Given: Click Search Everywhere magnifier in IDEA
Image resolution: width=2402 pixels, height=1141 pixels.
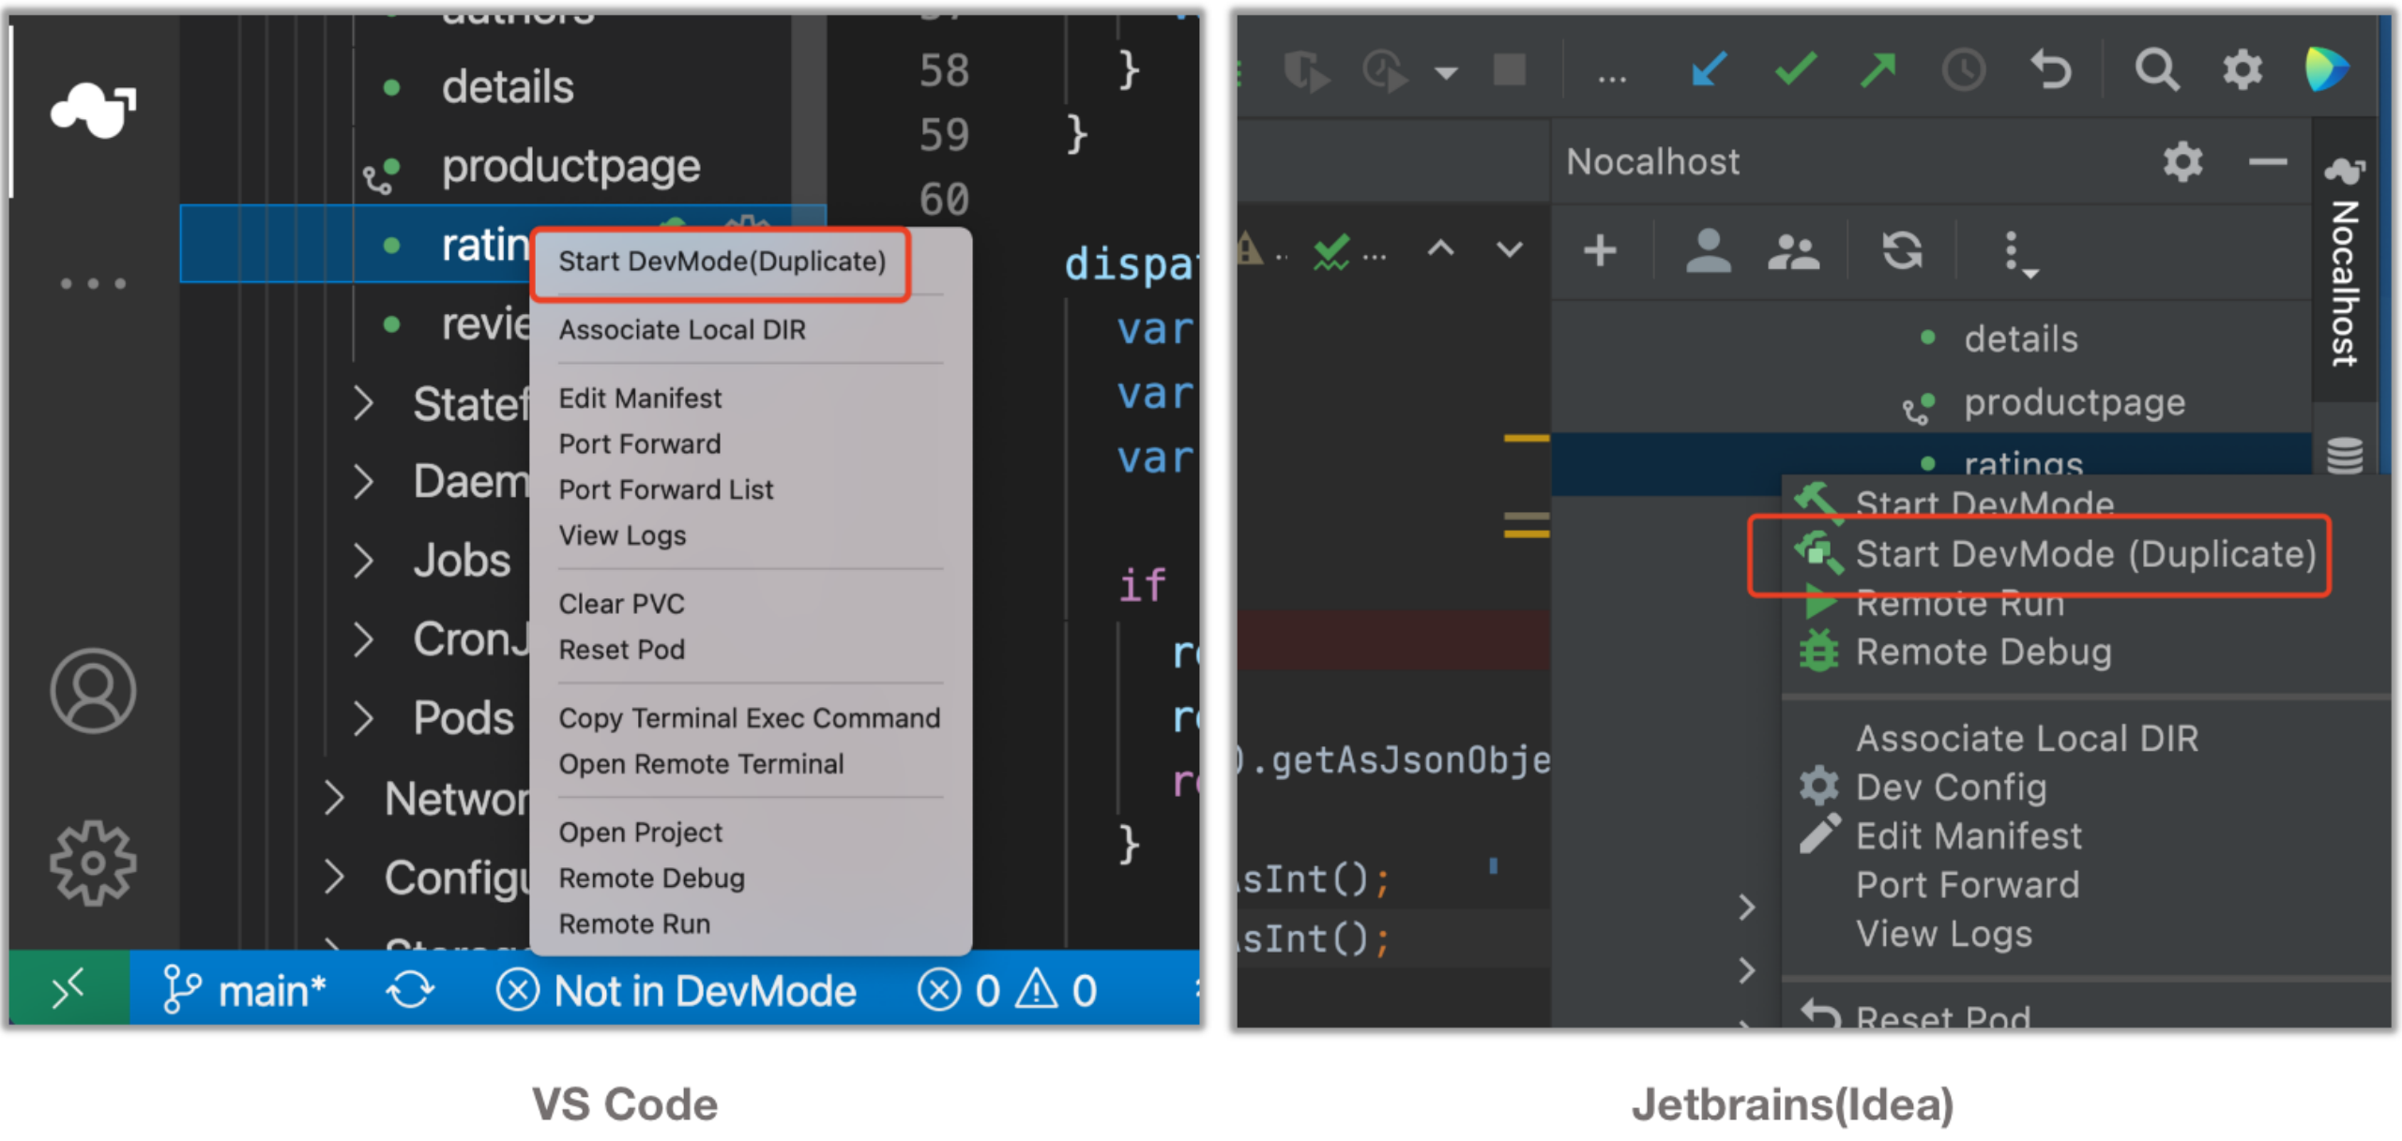Looking at the screenshot, I should [2156, 69].
